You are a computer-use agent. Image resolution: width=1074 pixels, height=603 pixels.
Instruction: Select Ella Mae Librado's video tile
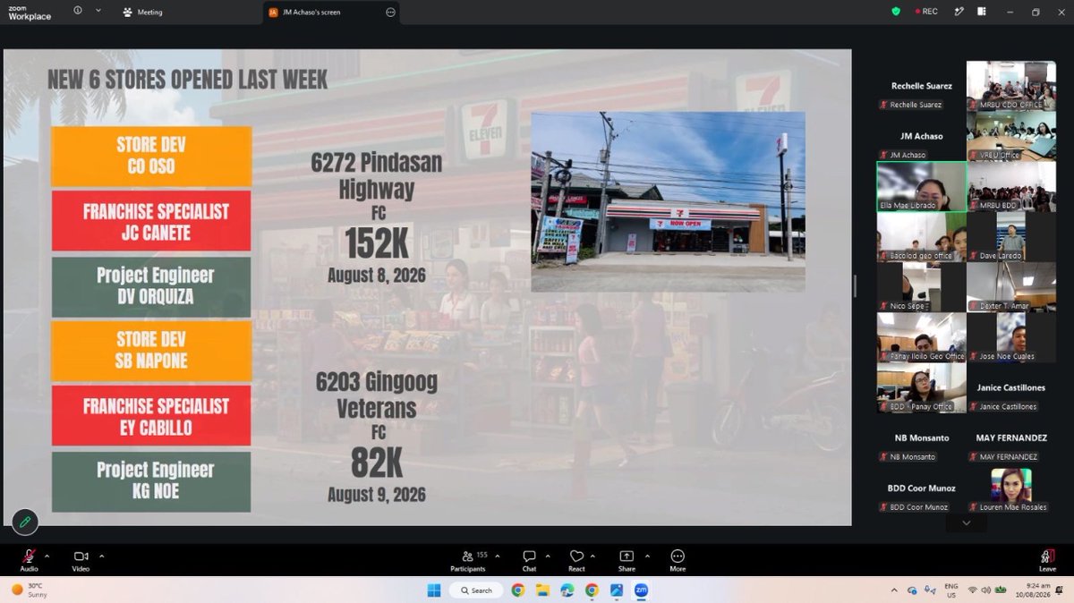921,186
